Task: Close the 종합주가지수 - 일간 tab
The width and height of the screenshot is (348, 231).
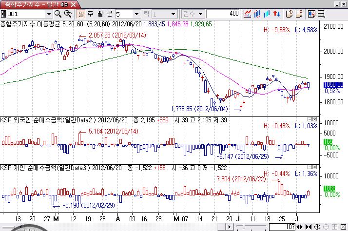Action: click(73, 4)
